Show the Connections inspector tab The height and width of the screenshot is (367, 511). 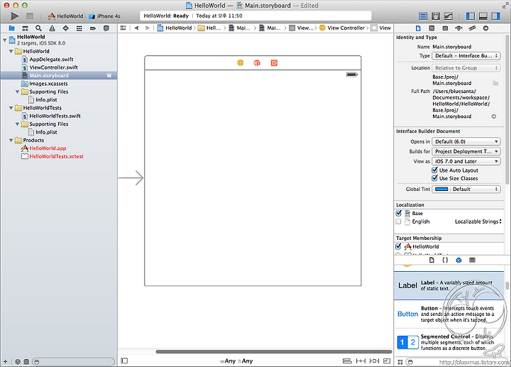point(485,28)
